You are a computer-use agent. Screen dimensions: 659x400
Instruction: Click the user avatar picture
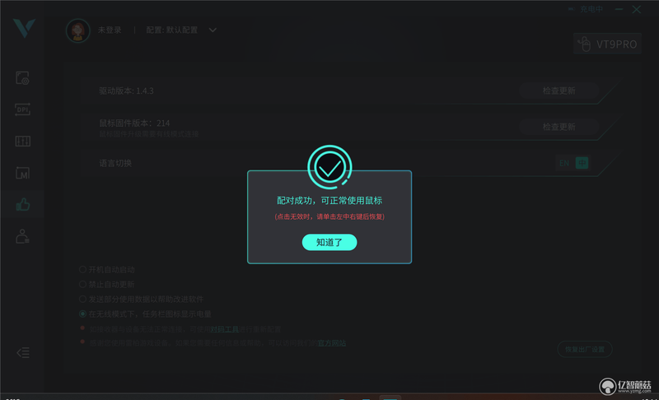tap(78, 30)
